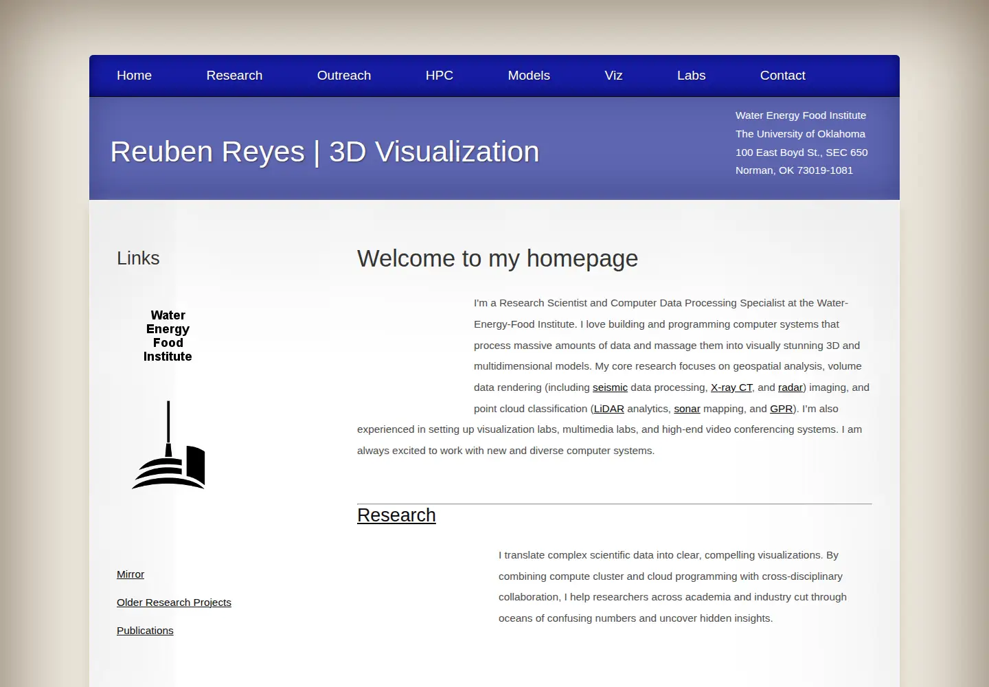The height and width of the screenshot is (687, 989).
Task: Open the Outreach page in navigation
Action: (x=344, y=76)
